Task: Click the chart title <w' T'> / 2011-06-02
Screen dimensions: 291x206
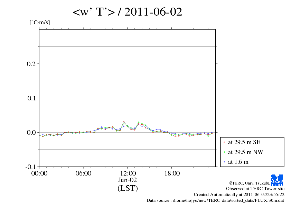Action: (128, 12)
